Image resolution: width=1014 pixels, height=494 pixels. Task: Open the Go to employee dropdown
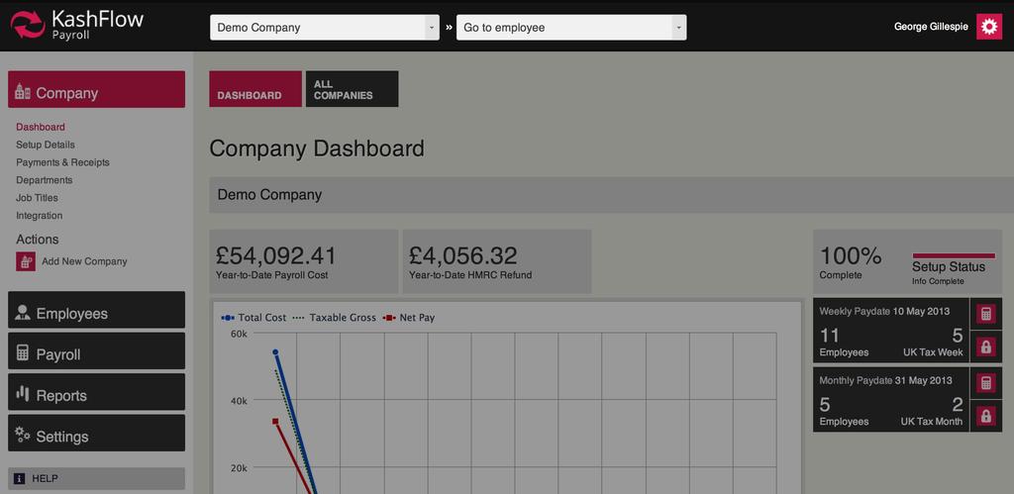tap(570, 28)
